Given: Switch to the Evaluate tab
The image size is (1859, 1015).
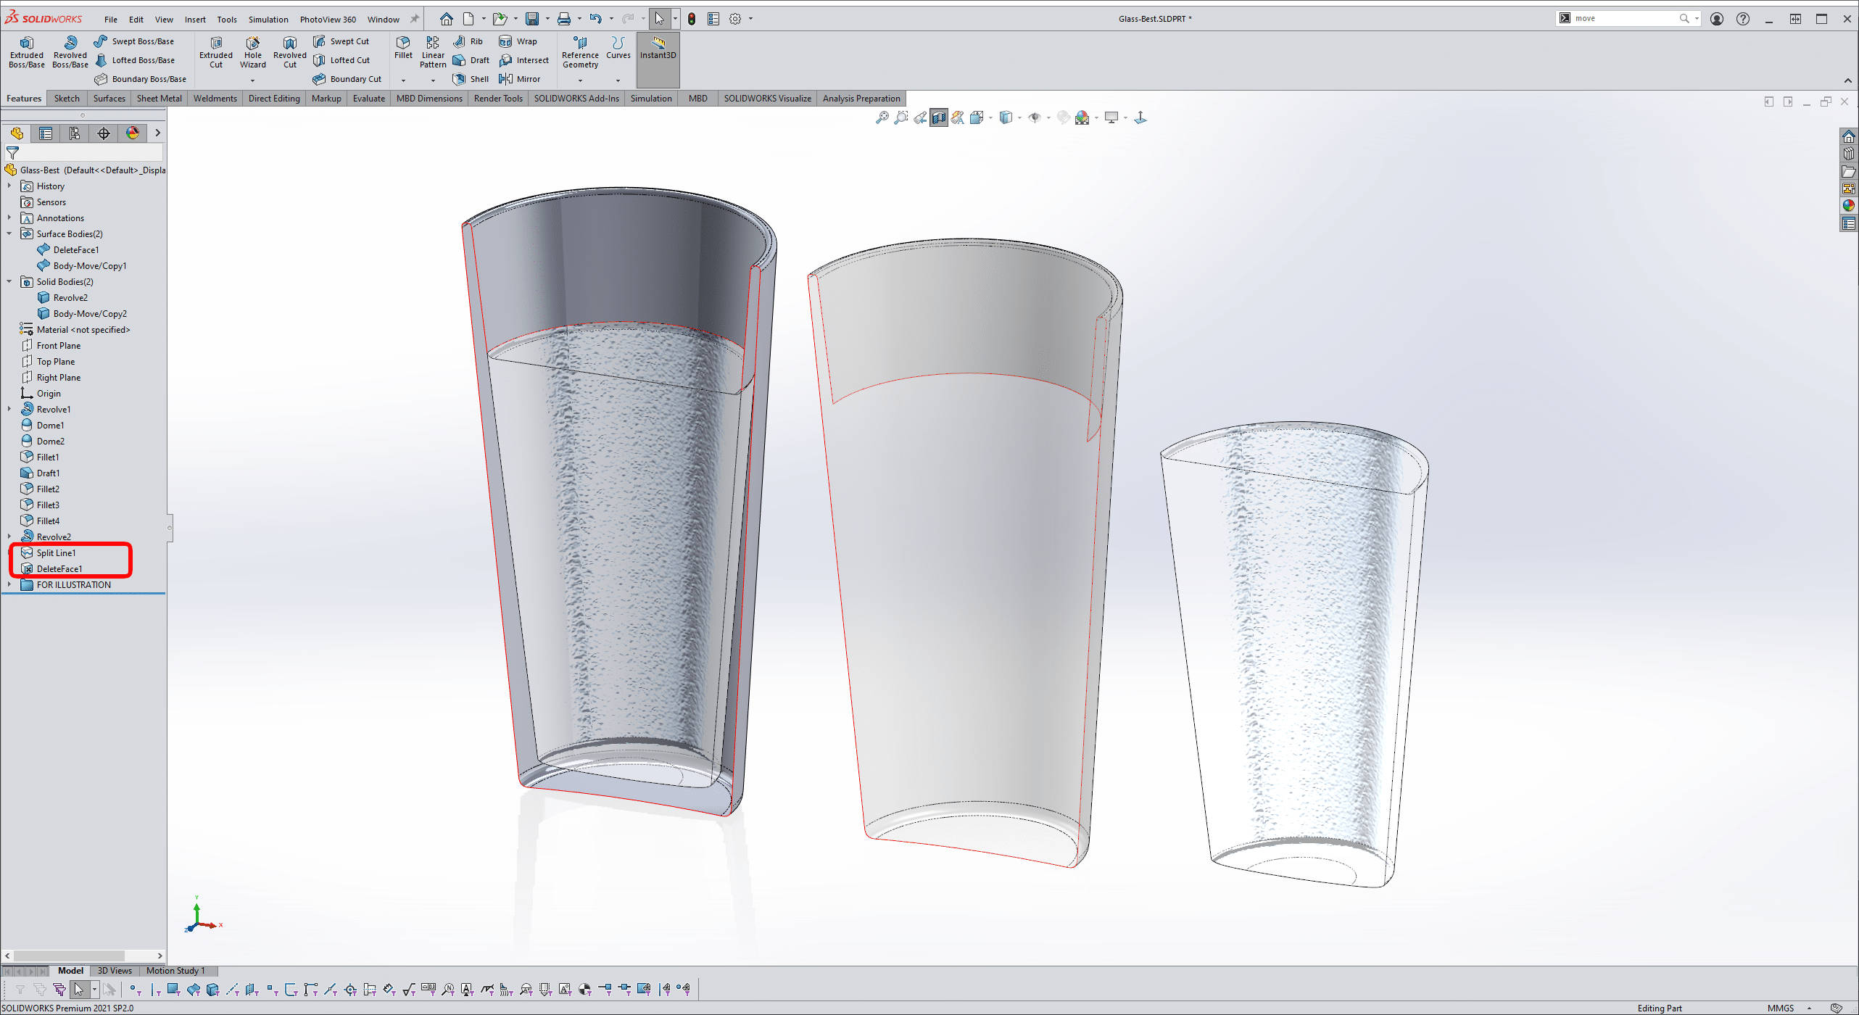Looking at the screenshot, I should [x=369, y=99].
